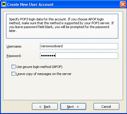Click The Bat! icon in title bar
Screen dimensions: 127x114
pos(4,4)
